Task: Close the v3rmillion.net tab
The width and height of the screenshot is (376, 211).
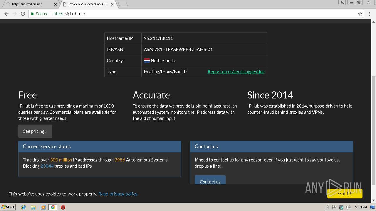Action: pyautogui.click(x=55, y=4)
